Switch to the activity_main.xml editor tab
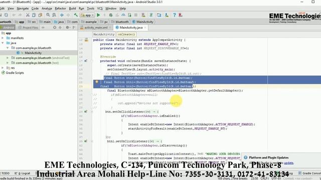 96,27
